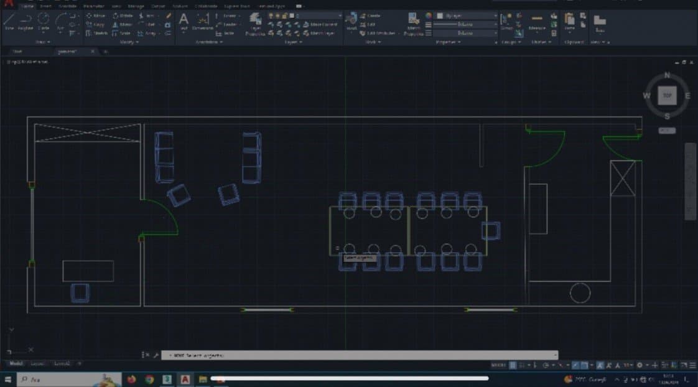698x387 pixels.
Task: Activate the Move command in Modify panel
Action: pyautogui.click(x=96, y=16)
